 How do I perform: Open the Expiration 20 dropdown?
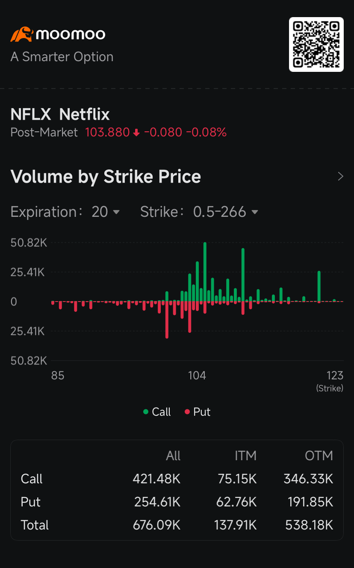click(x=106, y=212)
